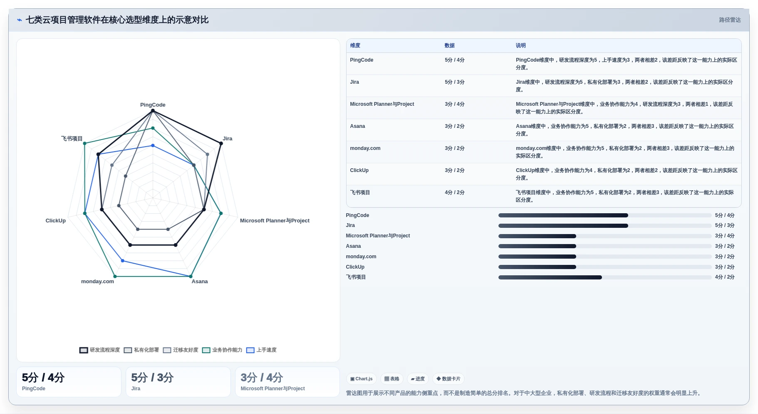Toggle the 业务协作能力 legend entry

[x=222, y=350]
